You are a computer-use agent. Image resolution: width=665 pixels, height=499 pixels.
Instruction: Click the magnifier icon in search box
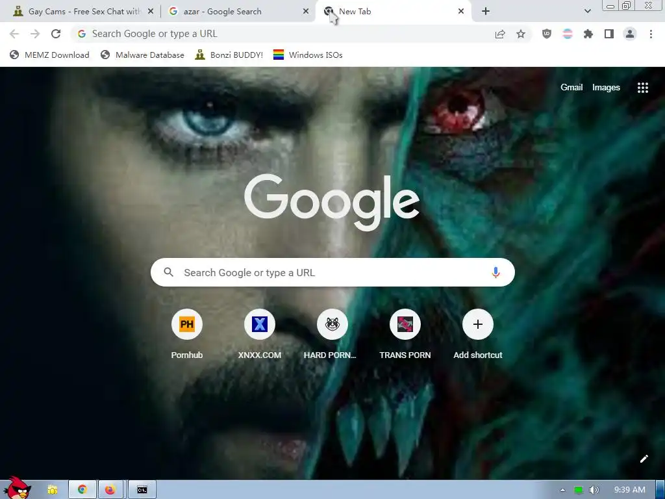pos(168,272)
